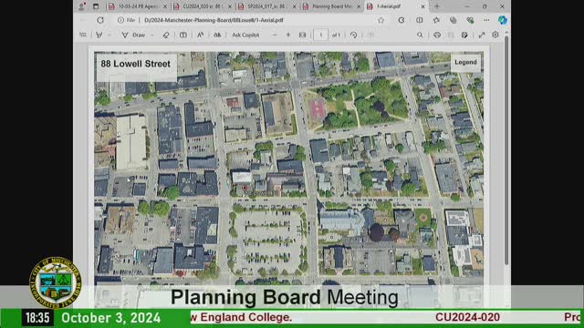Search within the PDF
The image size is (584, 328).
(x=420, y=35)
